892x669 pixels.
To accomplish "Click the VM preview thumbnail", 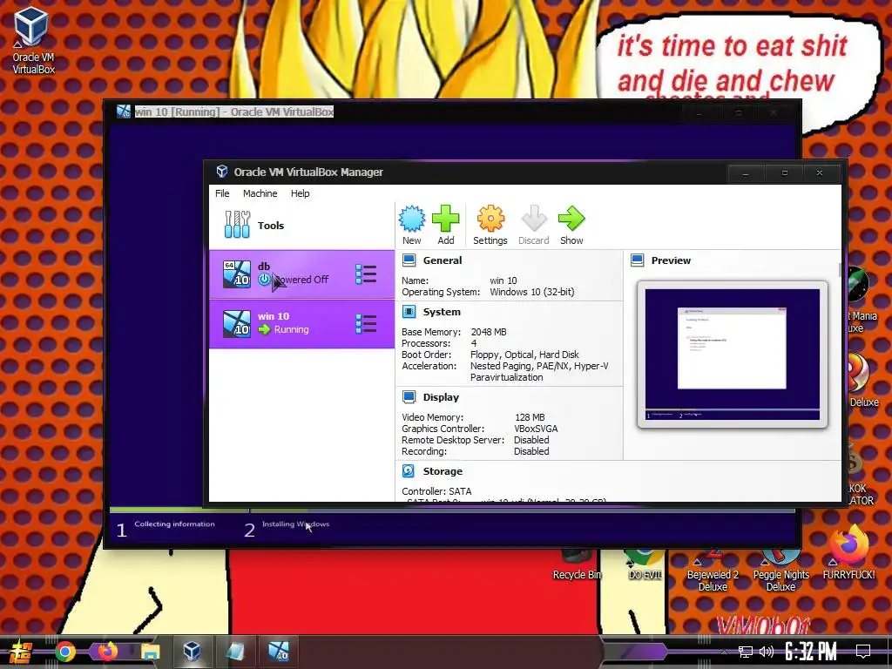I will tap(732, 355).
